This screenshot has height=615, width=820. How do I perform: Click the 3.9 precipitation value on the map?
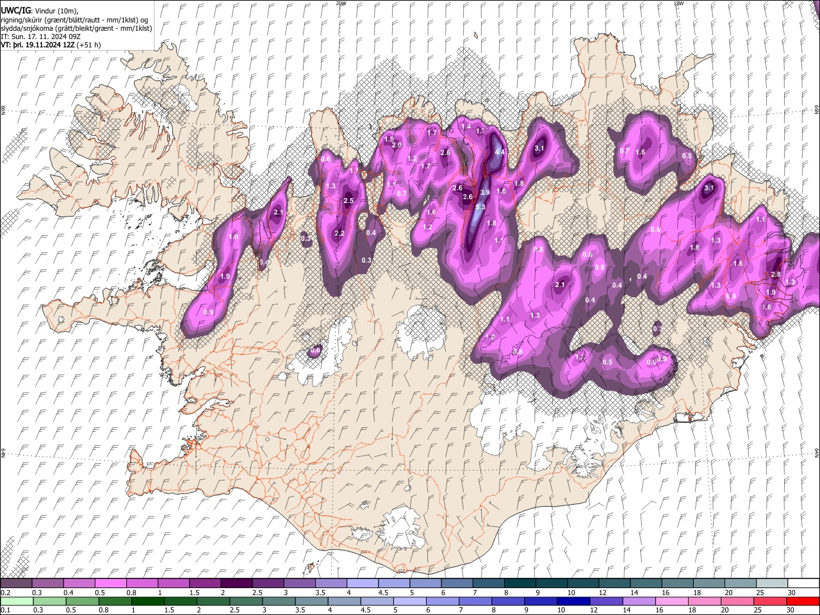point(485,192)
